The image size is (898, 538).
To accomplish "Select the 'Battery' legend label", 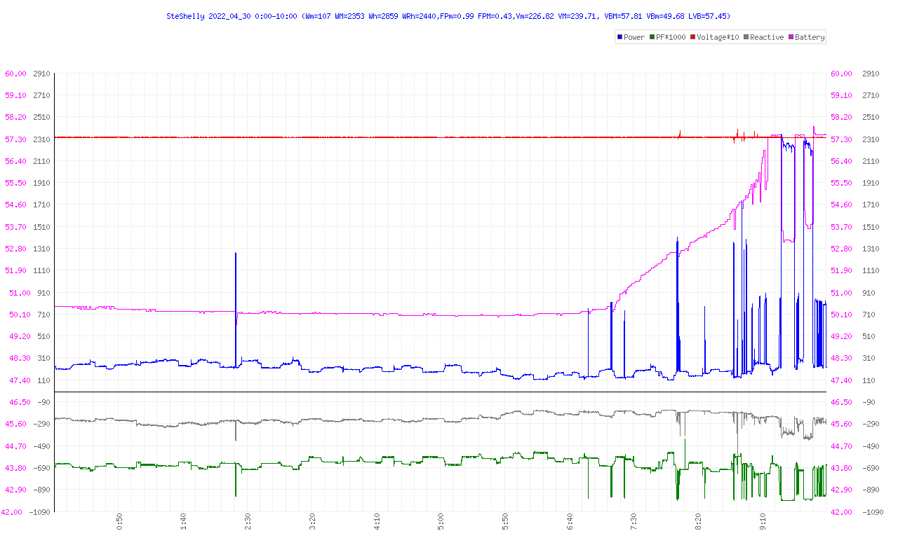I will (810, 37).
